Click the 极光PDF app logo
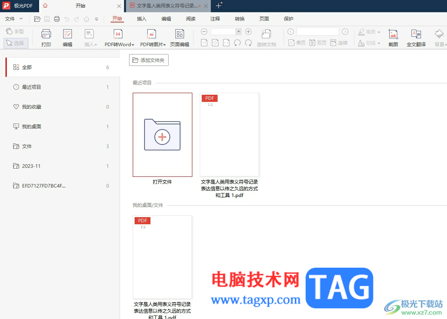The image size is (447, 319). 6,6
